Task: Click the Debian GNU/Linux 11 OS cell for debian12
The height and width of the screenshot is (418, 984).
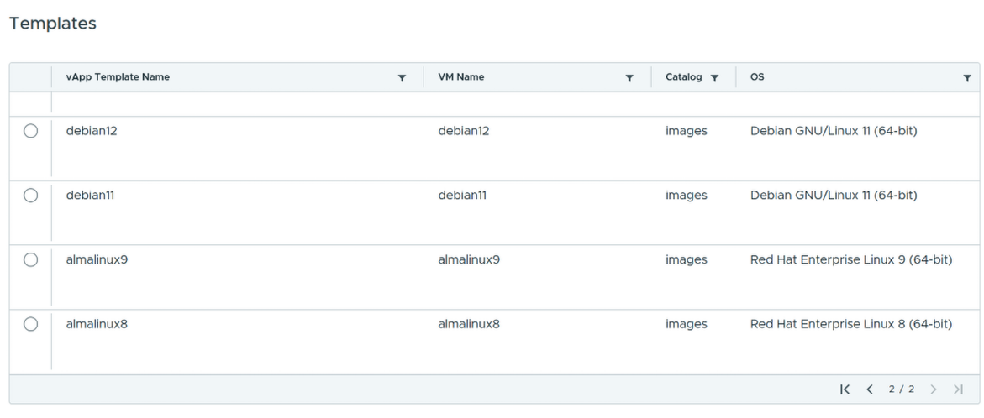Action: (x=834, y=131)
